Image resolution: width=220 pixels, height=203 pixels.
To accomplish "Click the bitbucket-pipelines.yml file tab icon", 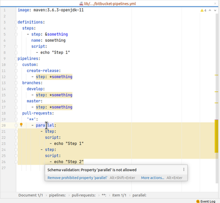I will point(81,3).
